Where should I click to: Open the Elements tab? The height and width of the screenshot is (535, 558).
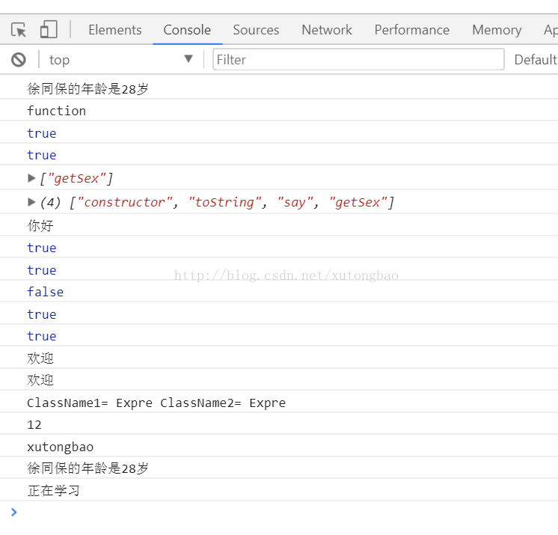[x=115, y=30]
